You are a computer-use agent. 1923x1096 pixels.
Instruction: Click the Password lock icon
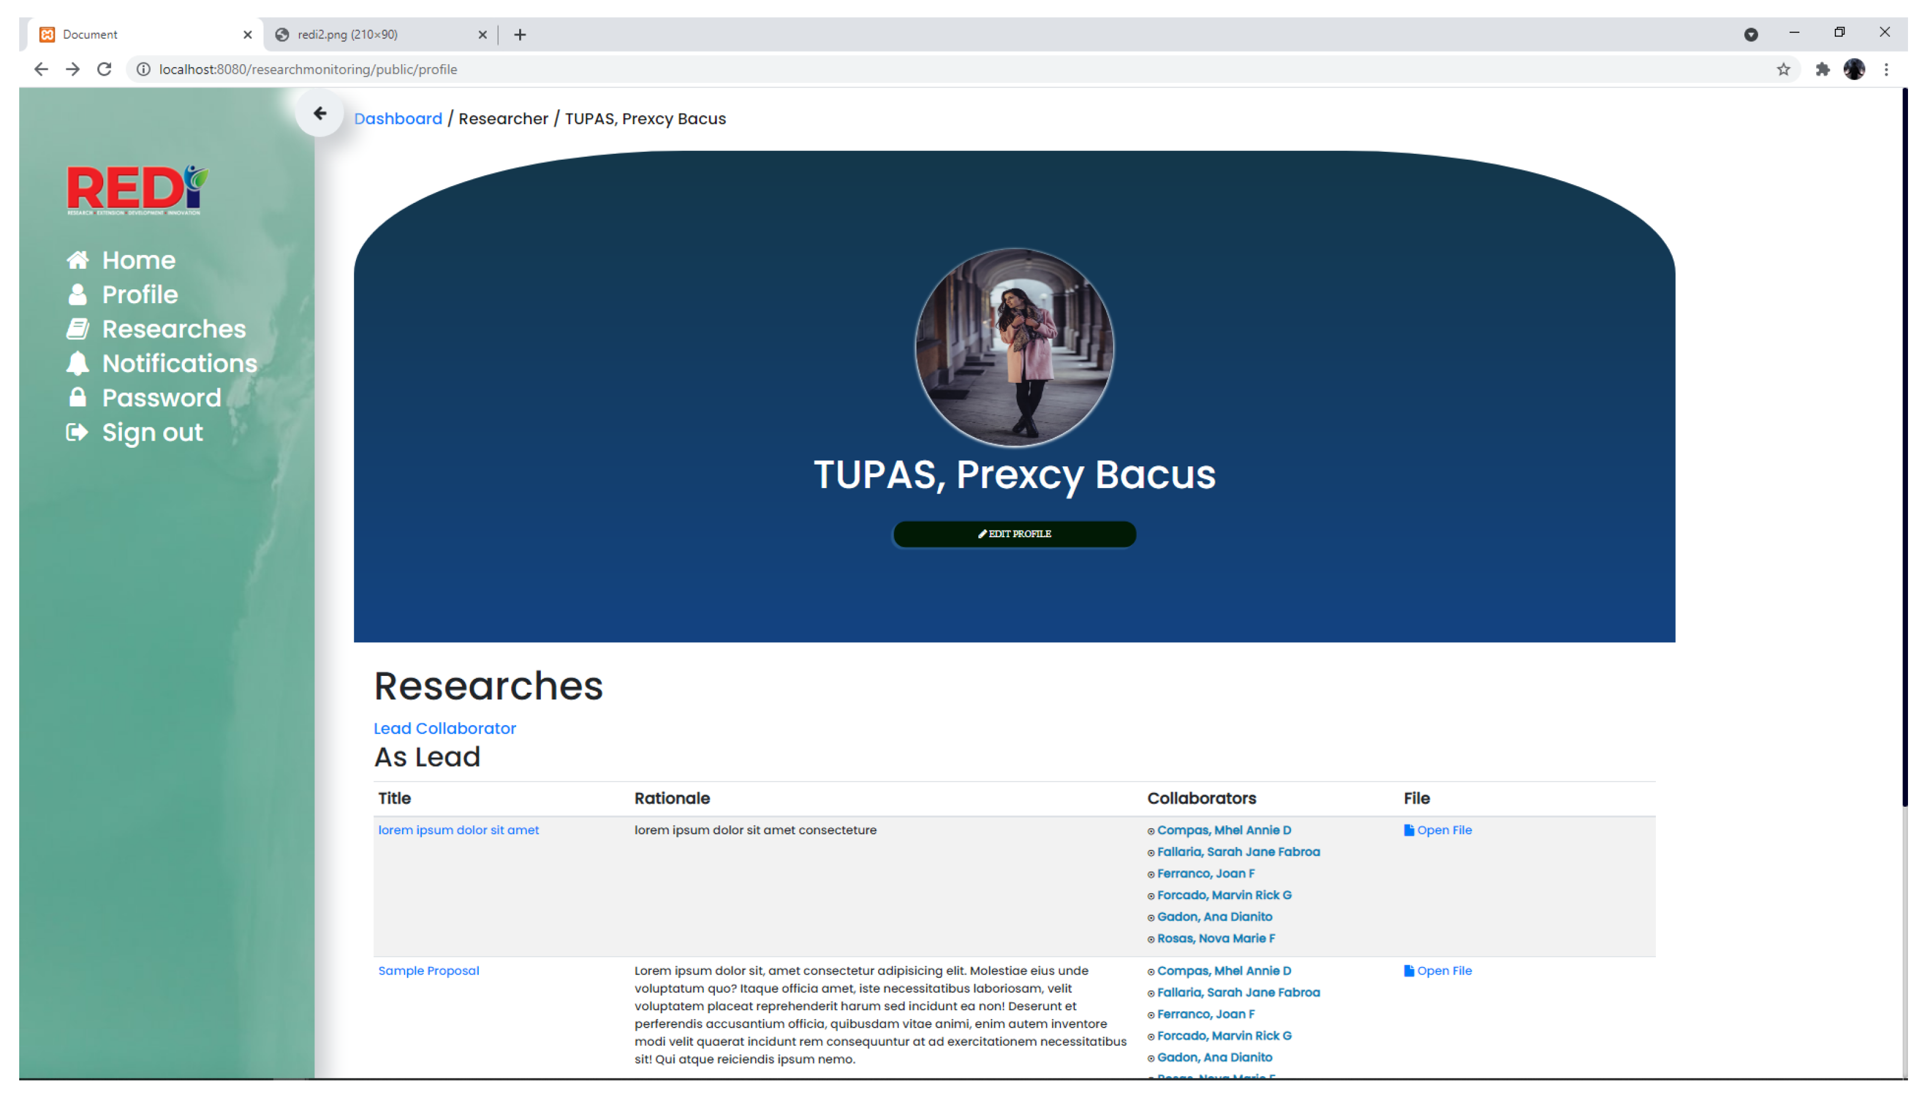click(x=77, y=397)
